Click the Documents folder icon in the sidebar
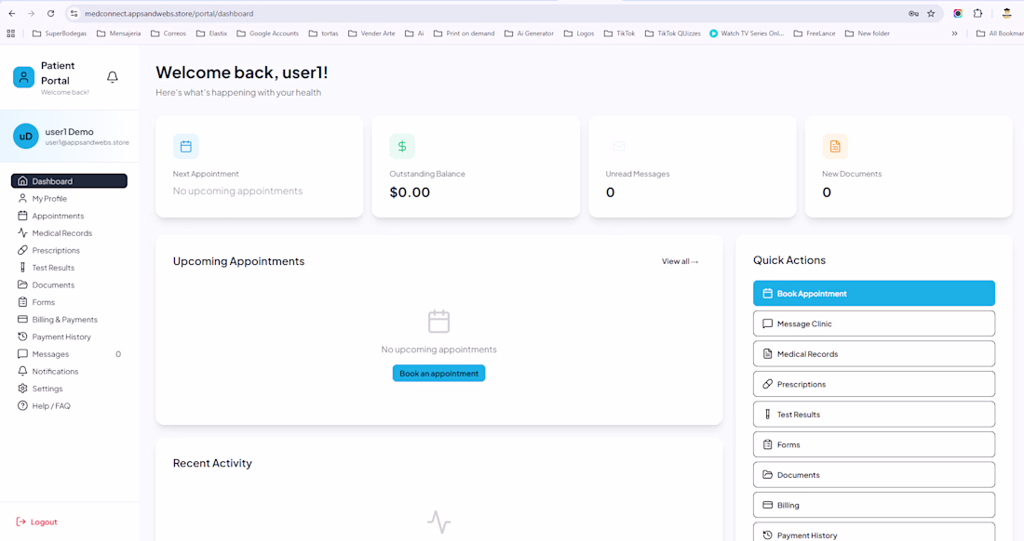The image size is (1024, 541). [x=22, y=284]
